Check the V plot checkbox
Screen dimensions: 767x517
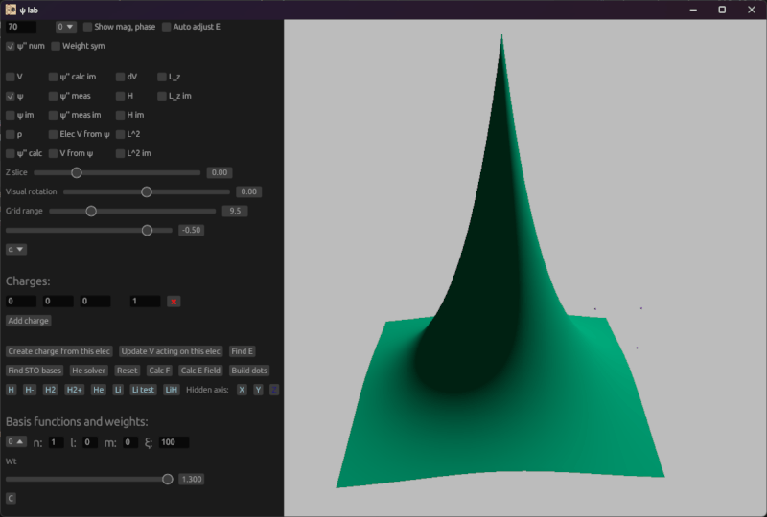(x=11, y=77)
